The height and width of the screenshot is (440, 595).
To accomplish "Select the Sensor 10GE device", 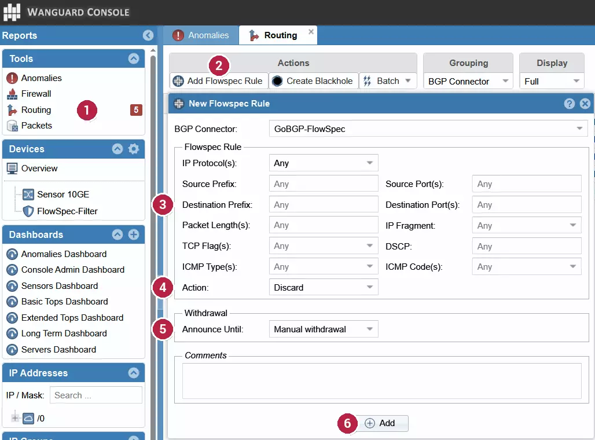I will [x=63, y=195].
